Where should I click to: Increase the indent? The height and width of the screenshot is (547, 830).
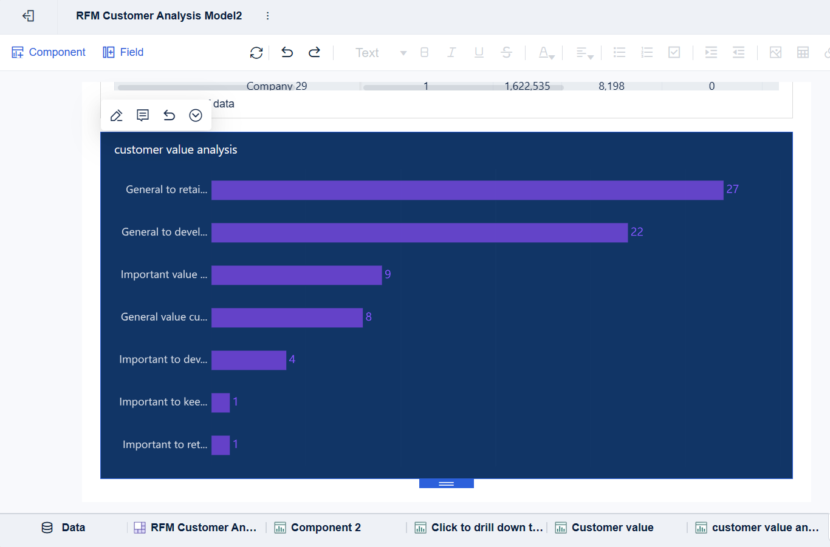711,52
